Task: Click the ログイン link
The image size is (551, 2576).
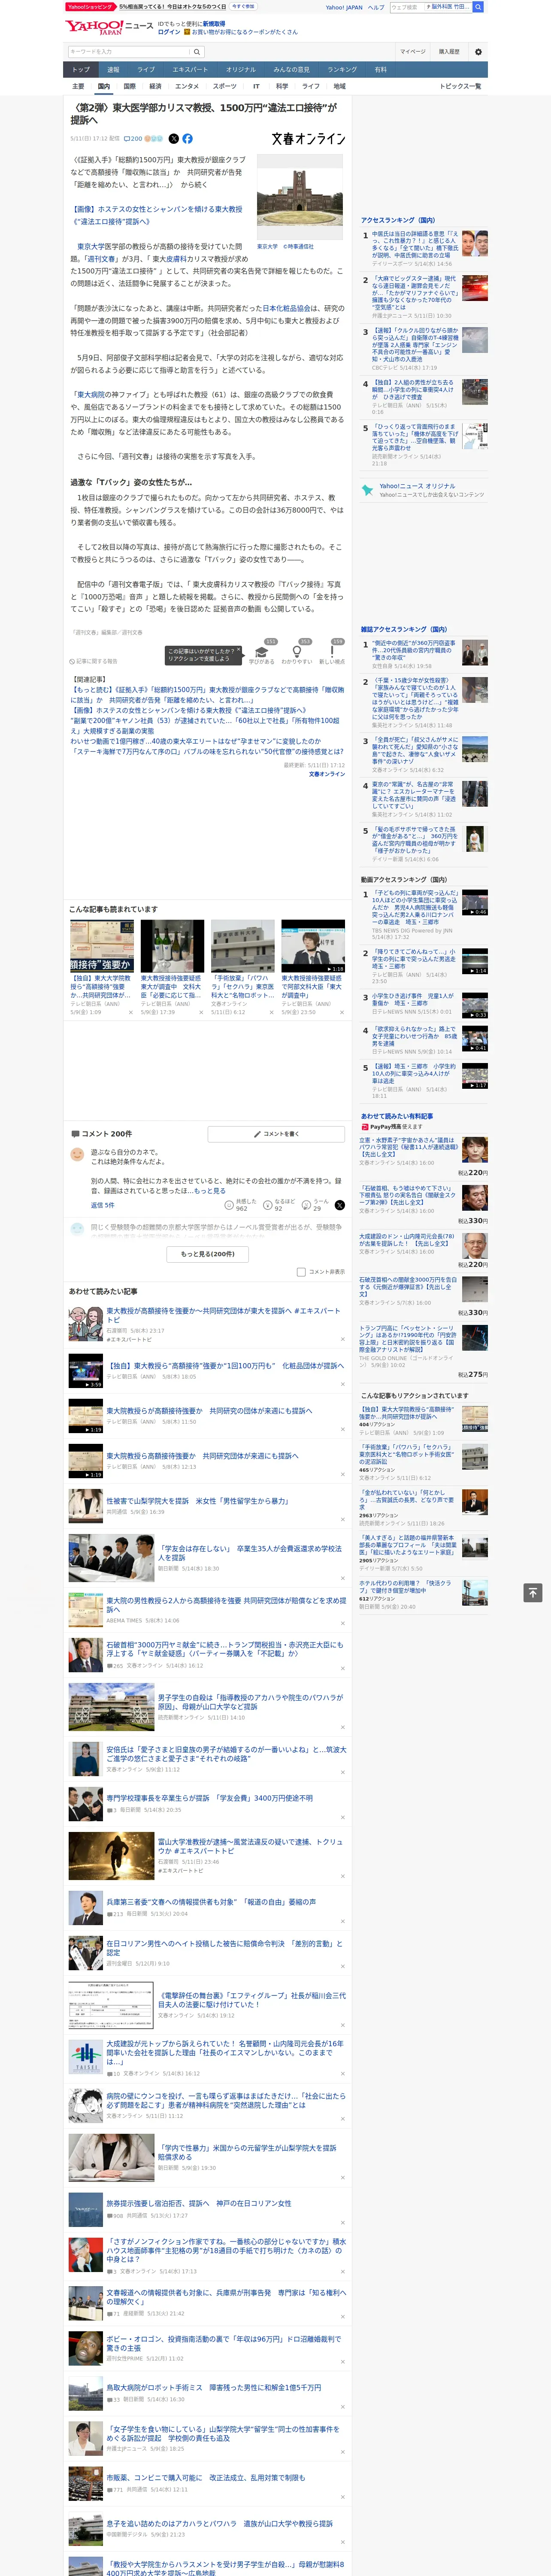Action: coord(169,32)
